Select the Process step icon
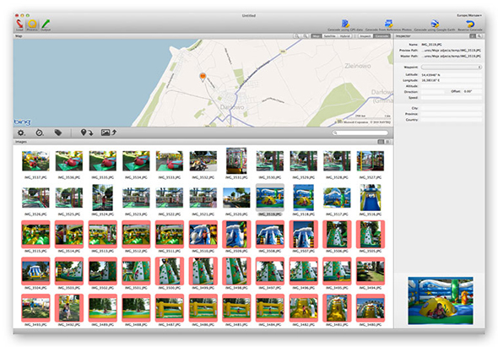This screenshot has height=347, width=498. click(32, 25)
